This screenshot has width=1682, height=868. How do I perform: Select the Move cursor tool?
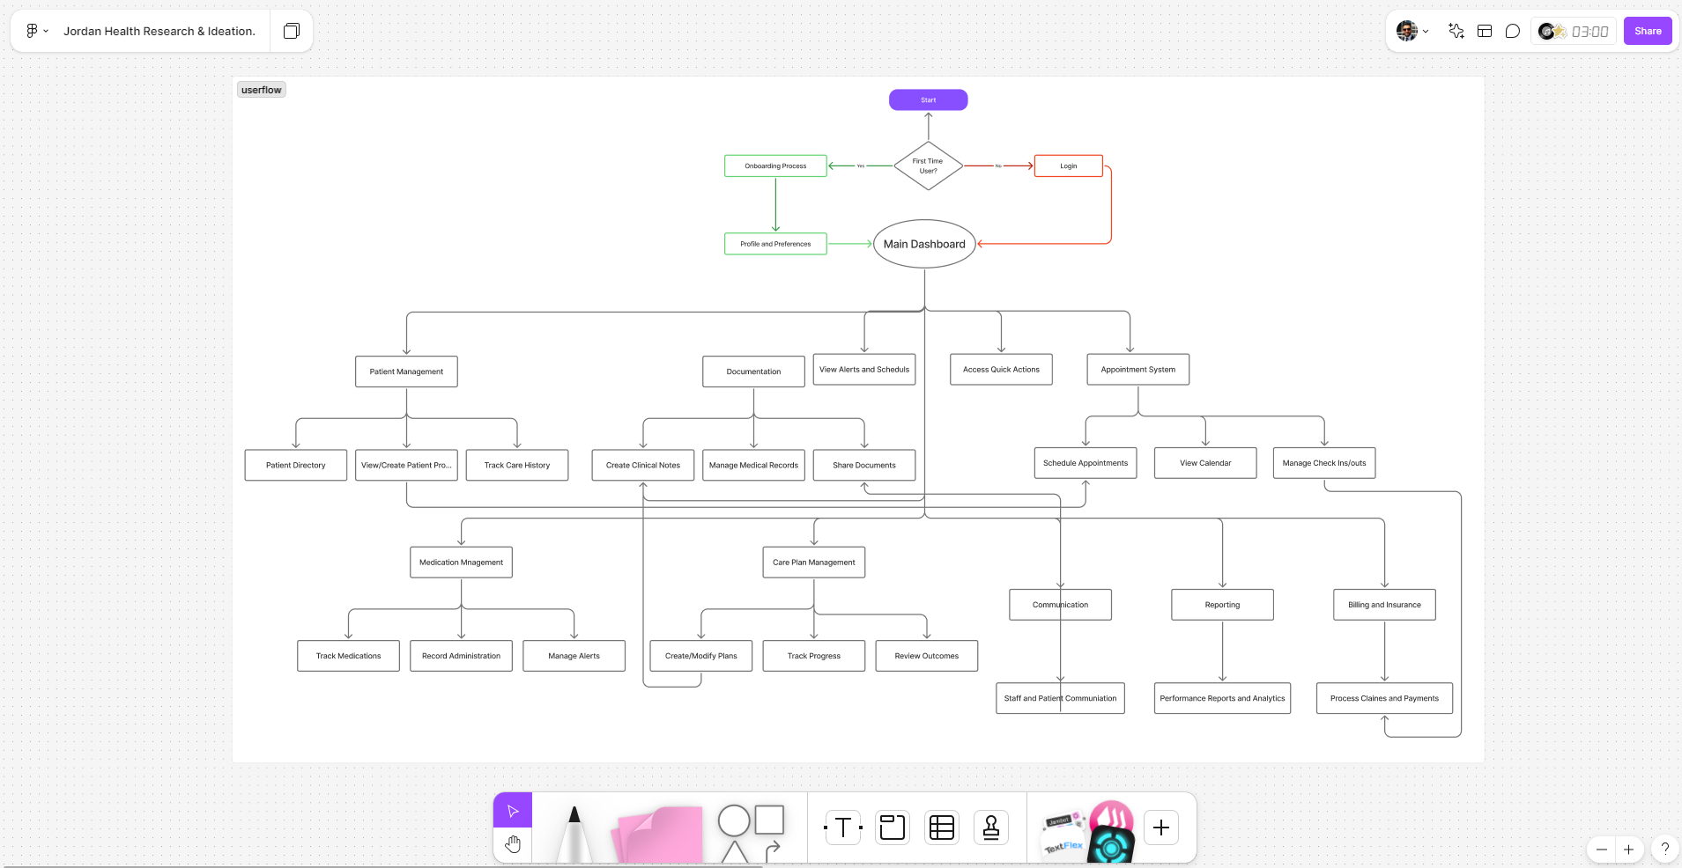(x=513, y=811)
